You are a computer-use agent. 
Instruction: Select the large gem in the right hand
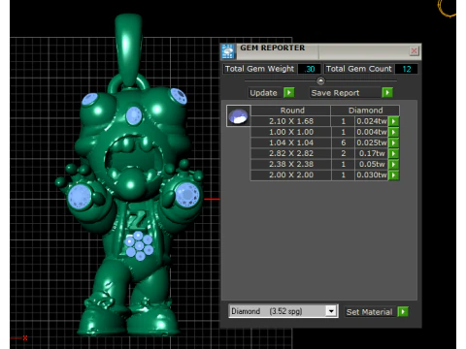click(186, 194)
